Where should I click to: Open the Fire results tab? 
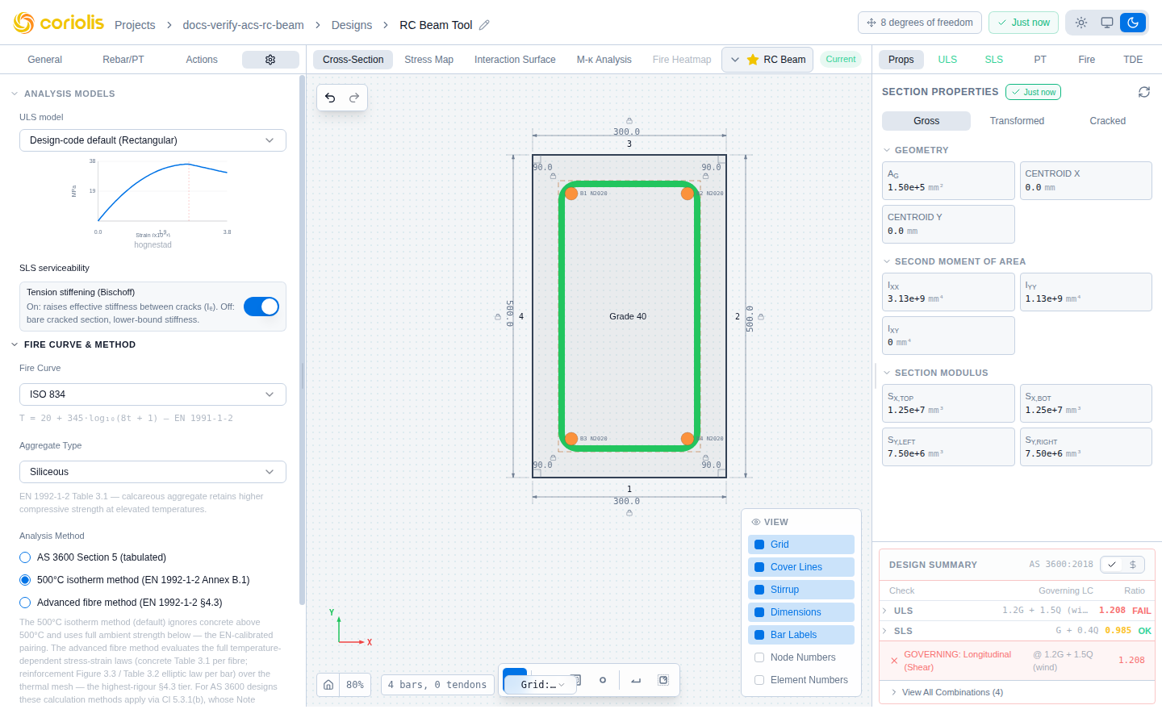(1087, 60)
